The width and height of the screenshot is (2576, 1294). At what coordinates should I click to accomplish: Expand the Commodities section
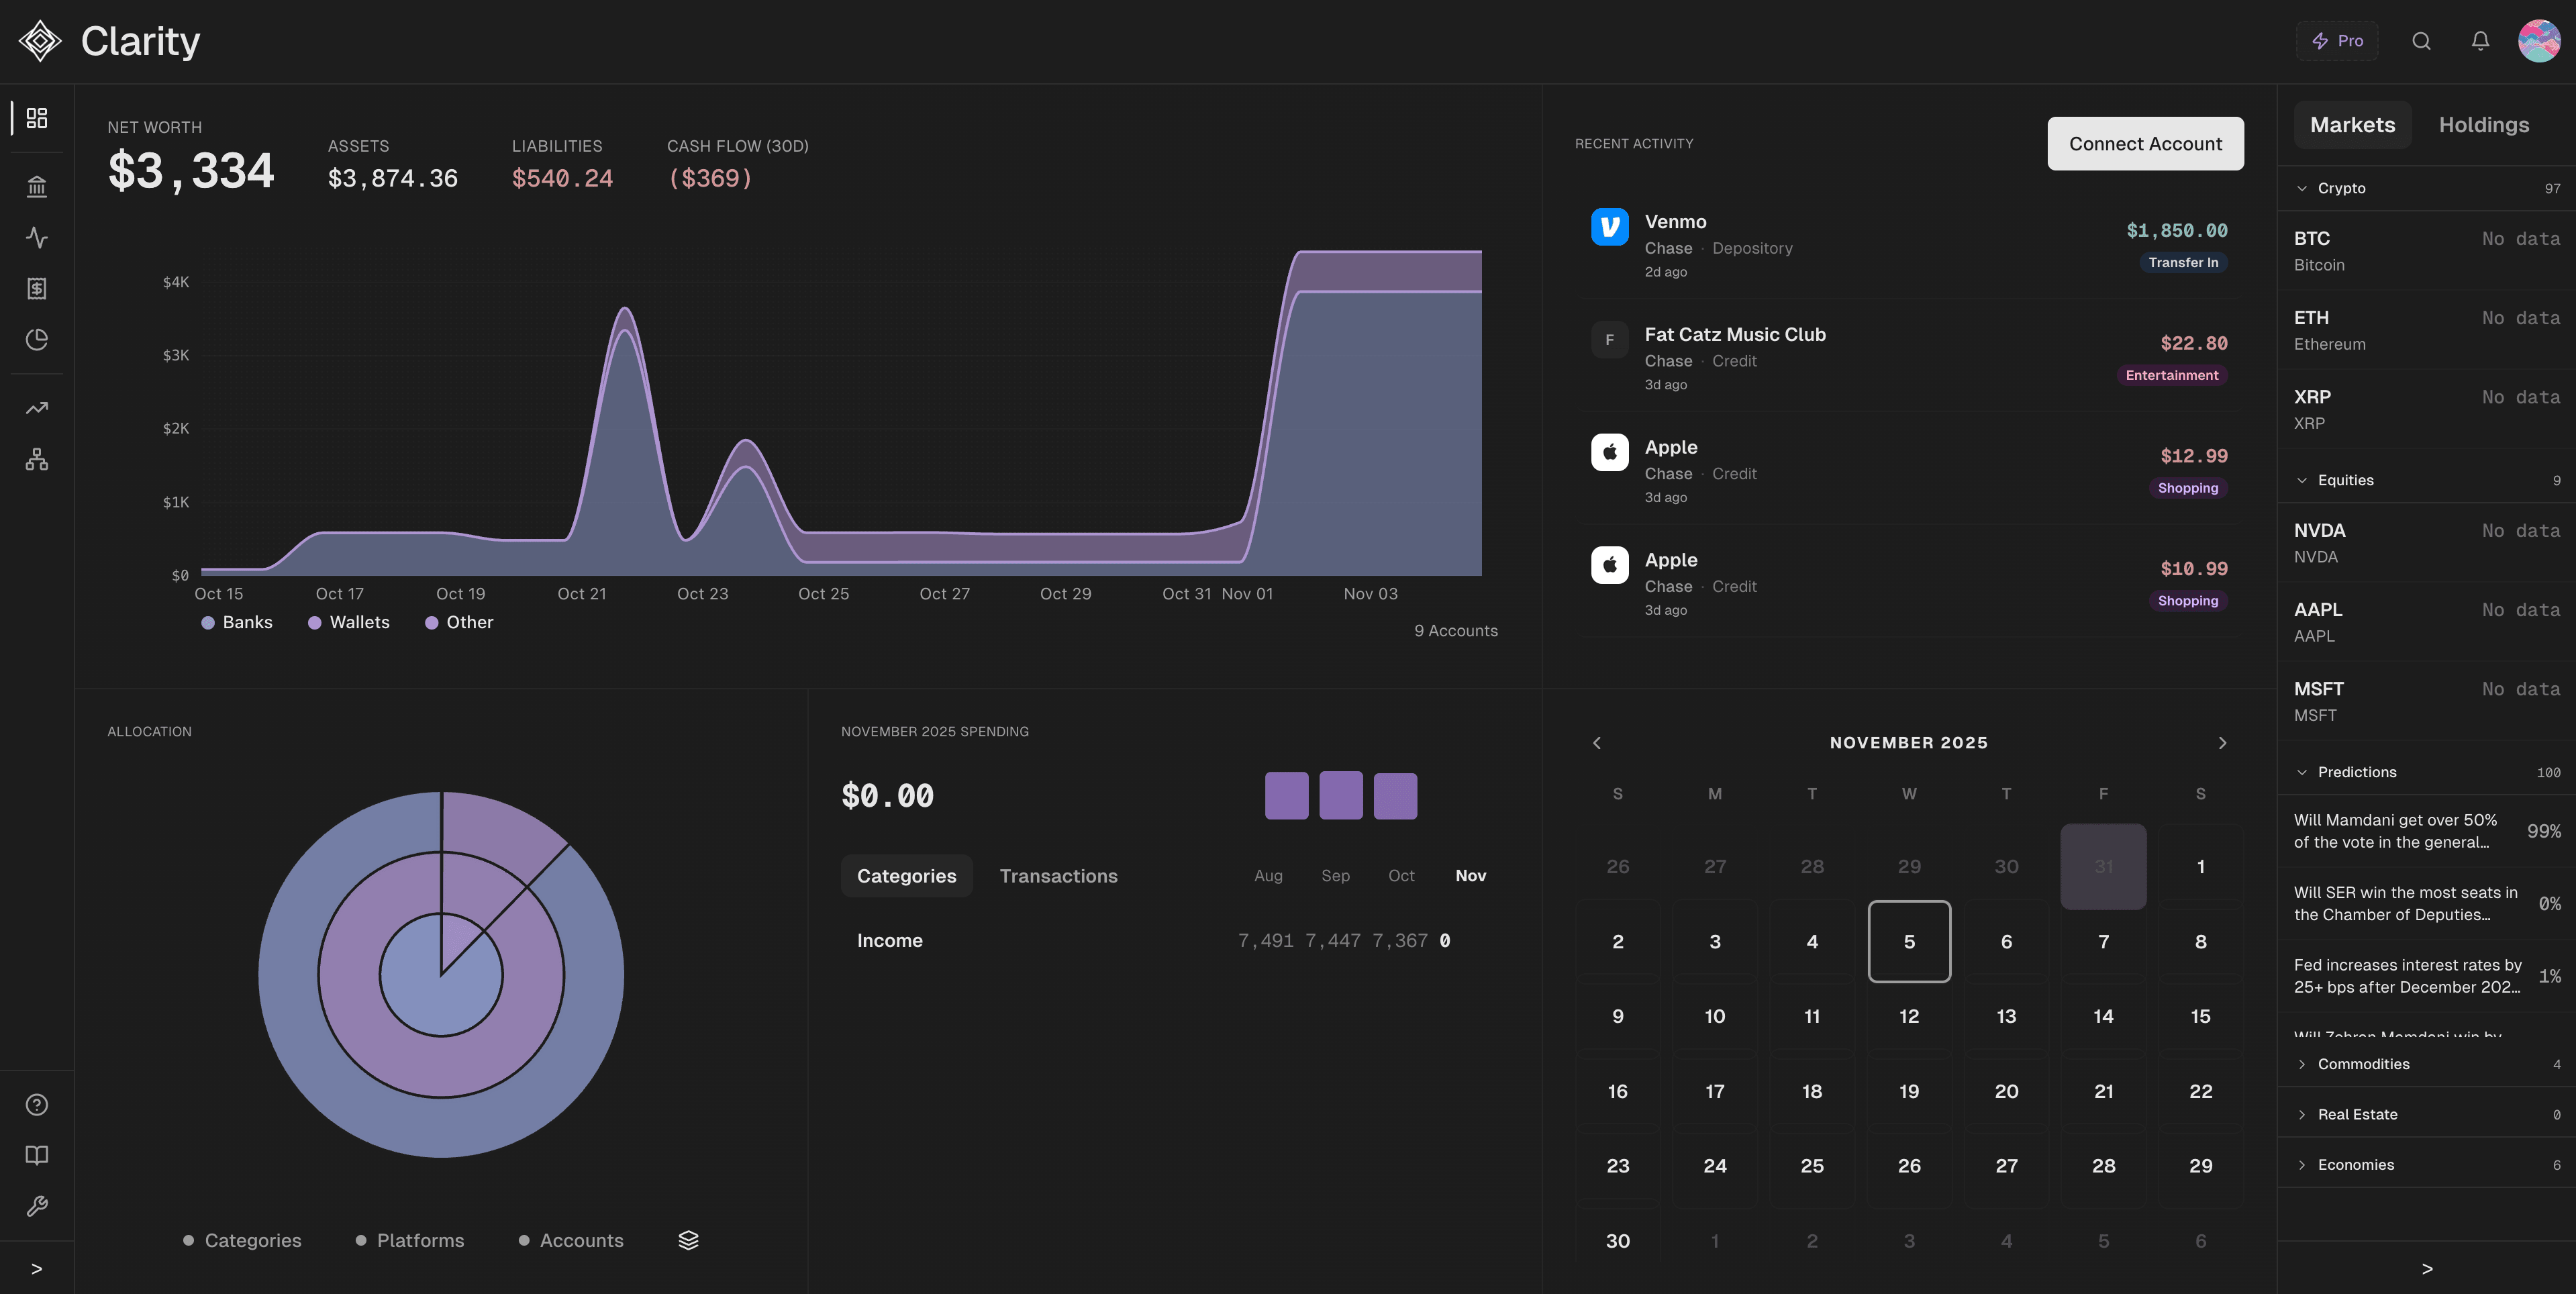point(2362,1063)
